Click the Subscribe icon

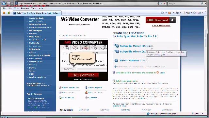[x=86, y=98]
